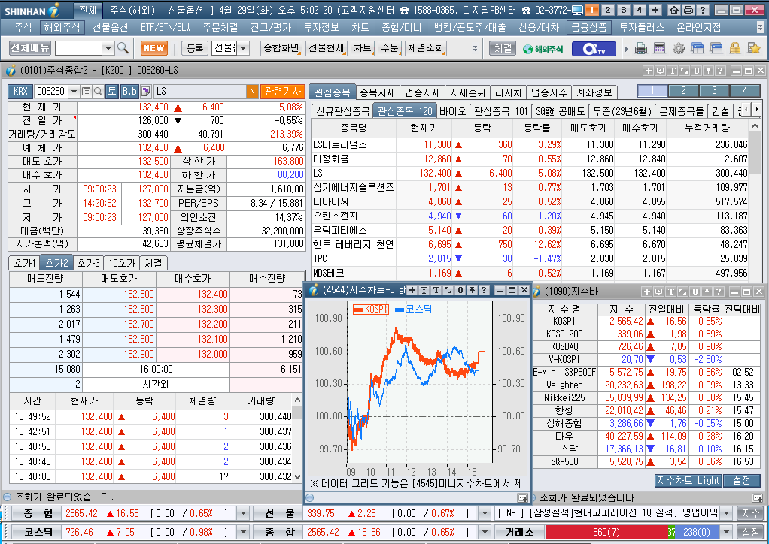Open settings gear icon in toolbar
Image resolution: width=769 pixels, height=544 pixels.
tap(679, 48)
